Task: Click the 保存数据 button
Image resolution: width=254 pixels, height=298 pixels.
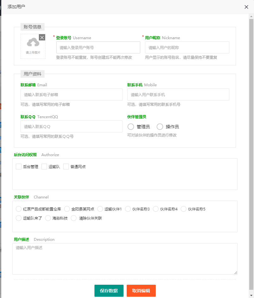Action: pos(109,291)
